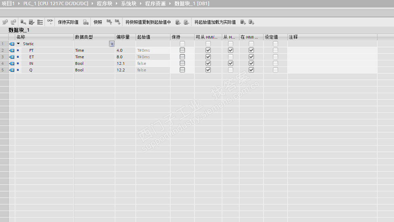
Task: Open breadcrumb arrow after PLC_1 CPU entry
Action: pos(92,3)
